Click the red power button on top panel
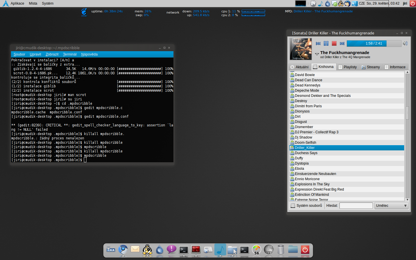The image size is (416, 260). pos(413,3)
